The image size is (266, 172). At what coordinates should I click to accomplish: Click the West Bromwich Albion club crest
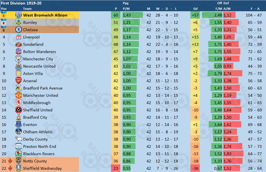tap(19, 15)
